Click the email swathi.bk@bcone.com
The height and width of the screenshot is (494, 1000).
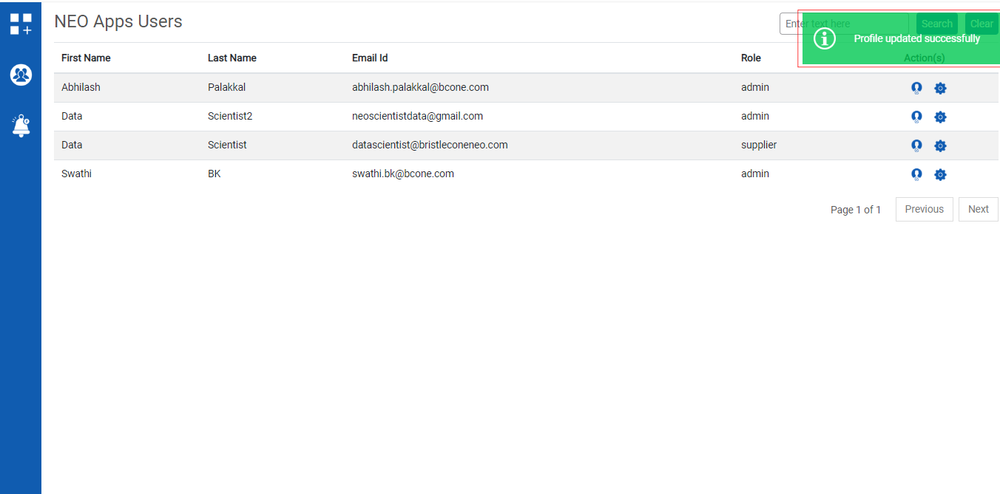point(403,174)
